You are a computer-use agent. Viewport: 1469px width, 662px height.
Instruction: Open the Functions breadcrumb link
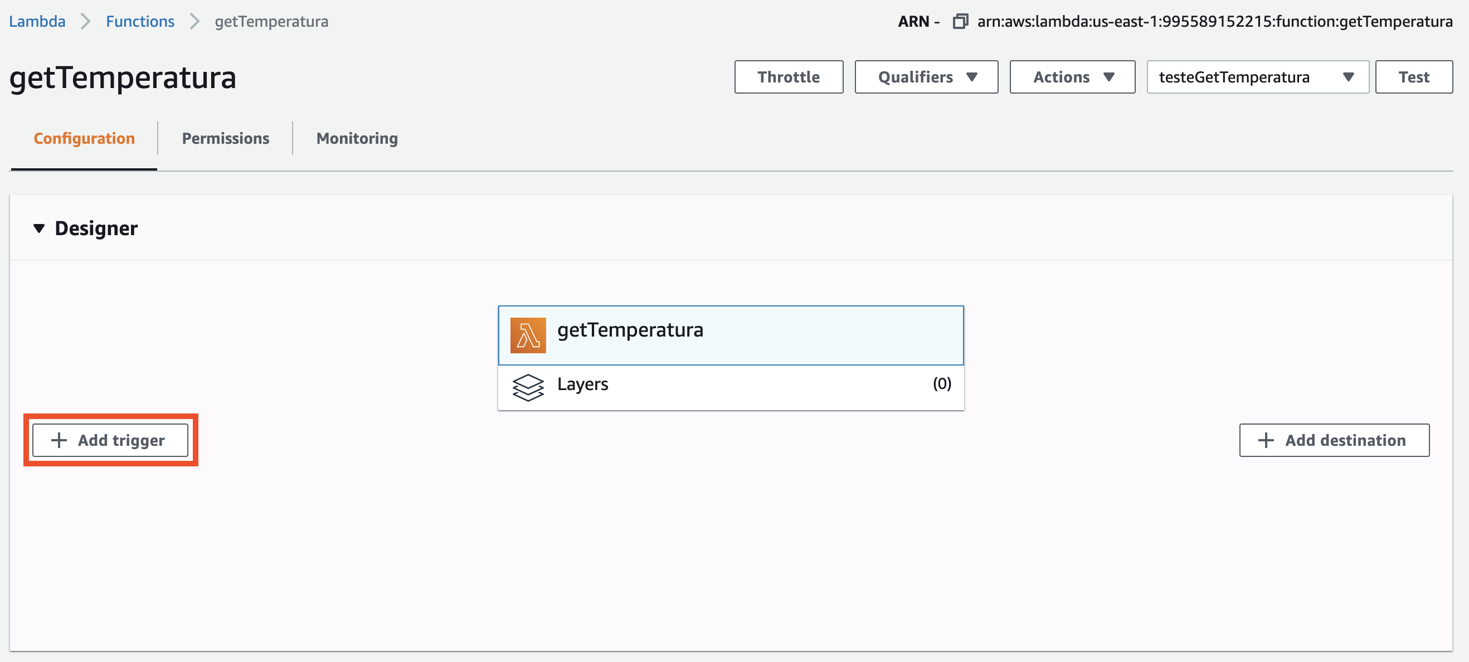click(x=140, y=22)
